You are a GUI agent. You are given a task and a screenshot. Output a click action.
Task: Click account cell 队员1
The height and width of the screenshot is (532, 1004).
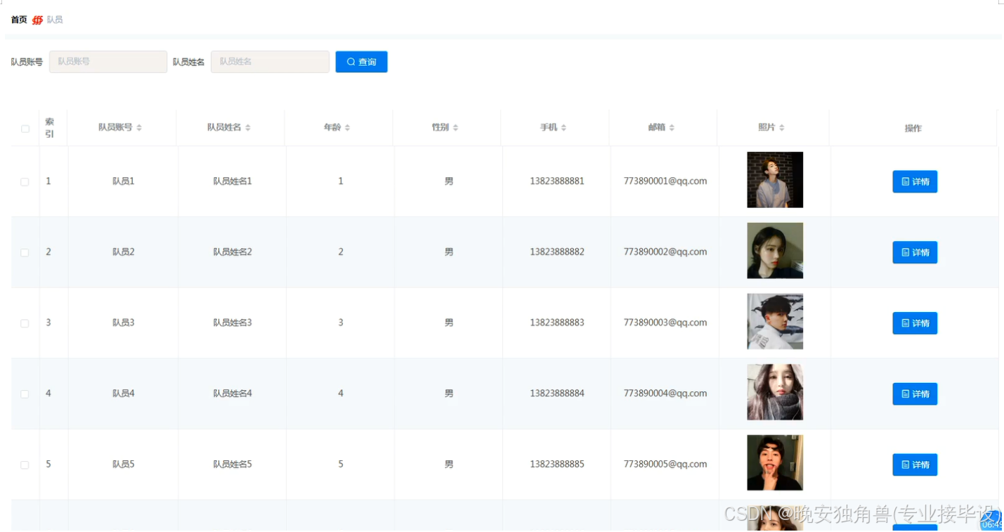pyautogui.click(x=123, y=181)
